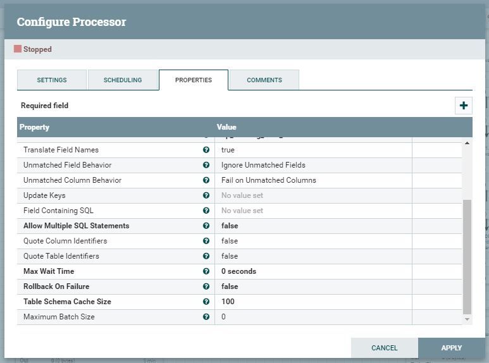Show help for Quote Column Identifiers

tap(206, 241)
